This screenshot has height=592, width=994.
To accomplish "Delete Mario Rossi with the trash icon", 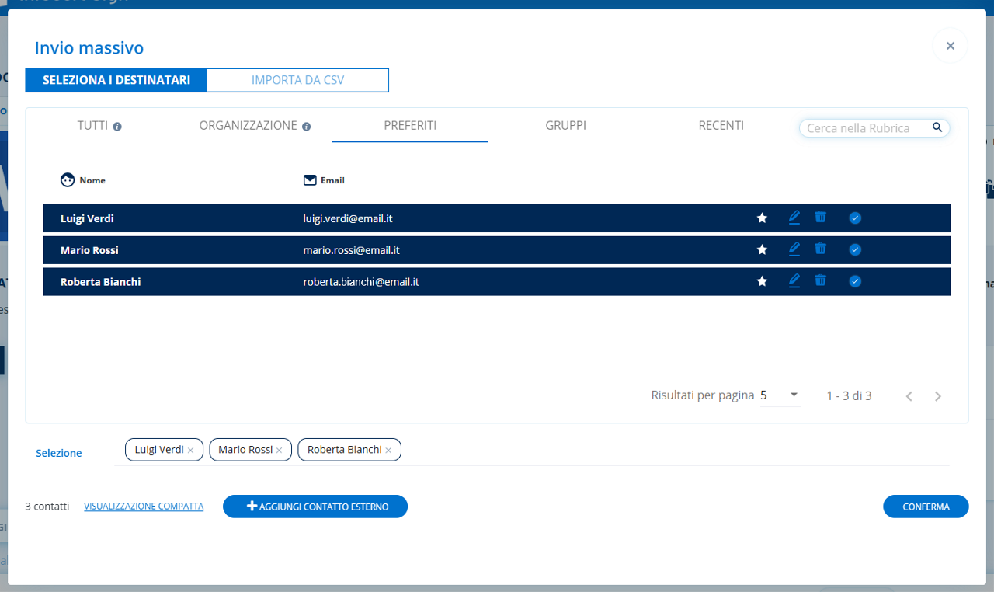I will tap(820, 249).
